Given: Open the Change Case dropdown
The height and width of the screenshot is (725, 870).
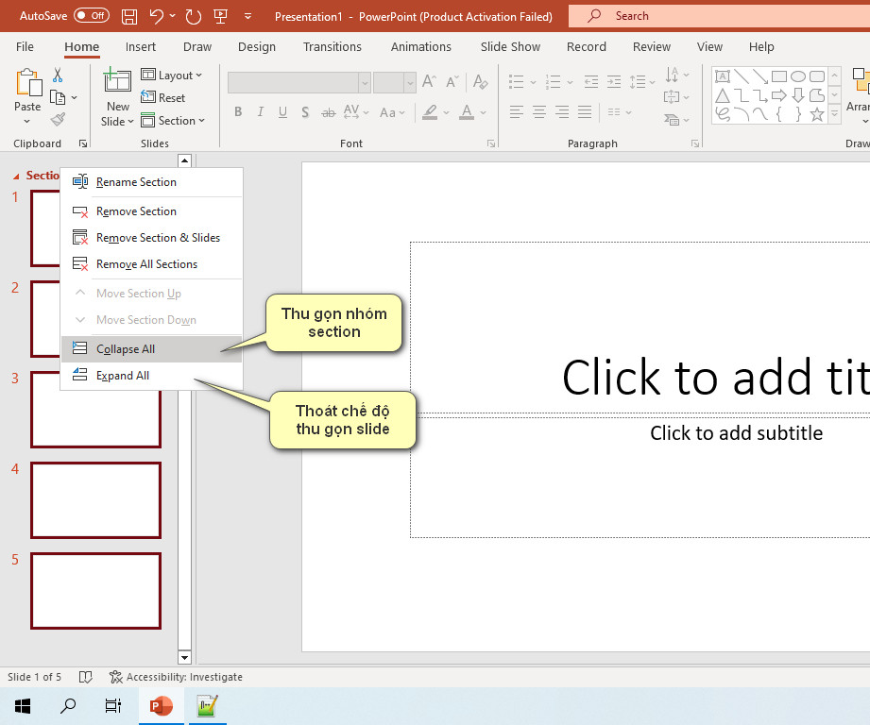Looking at the screenshot, I should (392, 112).
